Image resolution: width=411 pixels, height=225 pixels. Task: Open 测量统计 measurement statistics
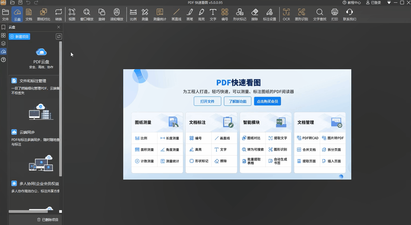[x=160, y=15]
